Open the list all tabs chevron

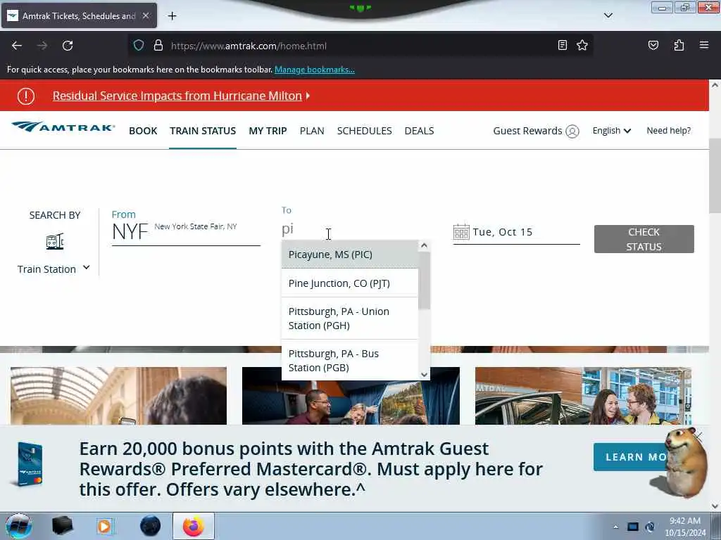point(608,15)
